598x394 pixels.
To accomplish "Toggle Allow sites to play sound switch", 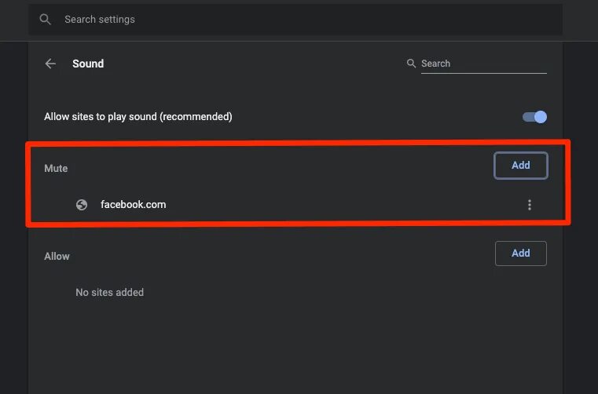I will 534,117.
